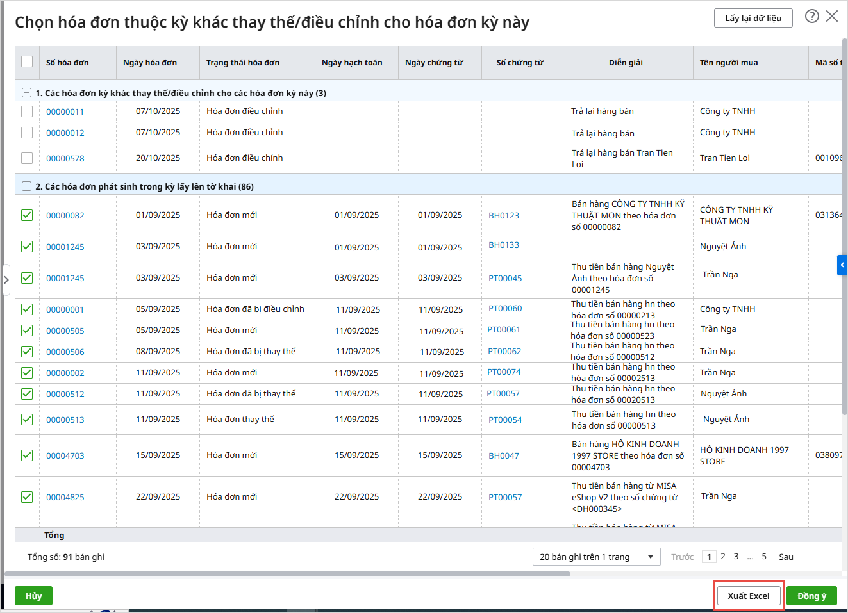848x613 pixels.
Task: Click the blue side panel arrow tab
Action: [x=842, y=265]
